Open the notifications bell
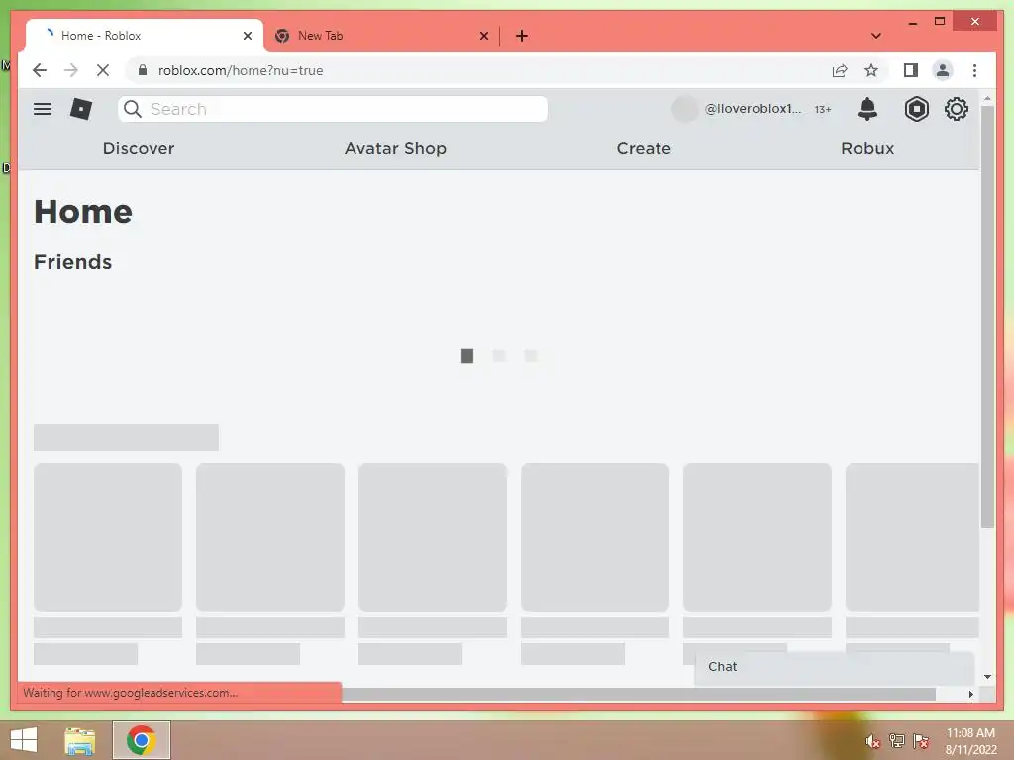 point(867,109)
